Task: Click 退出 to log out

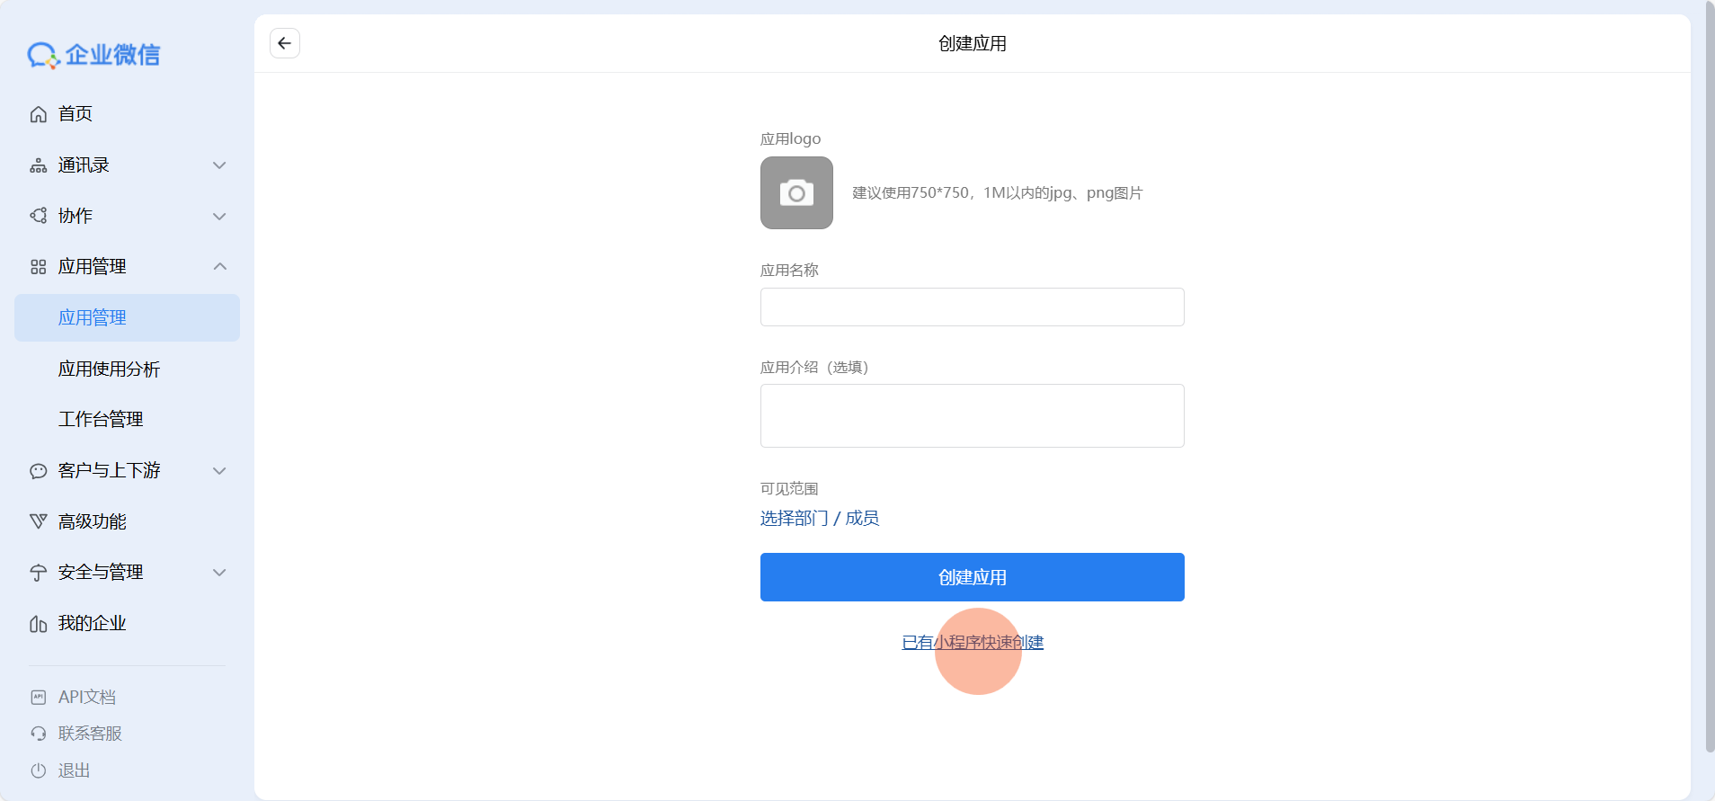Action: (74, 770)
